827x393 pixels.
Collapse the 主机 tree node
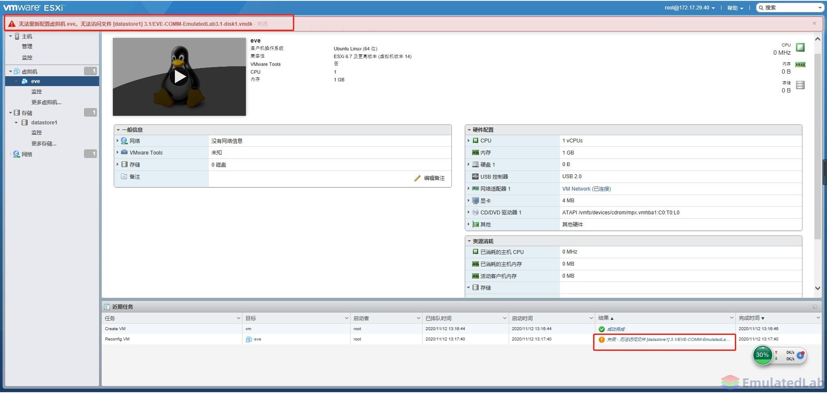click(x=10, y=36)
